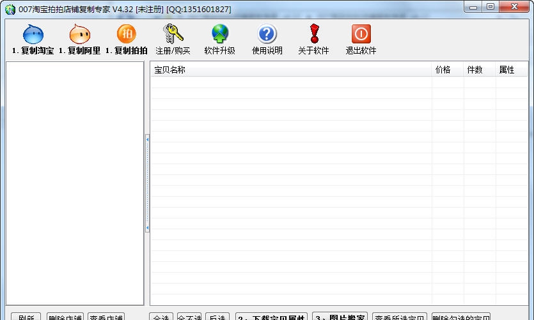Click the 查看店铺 button
Viewport: 534px width, 320px height.
coord(106,317)
